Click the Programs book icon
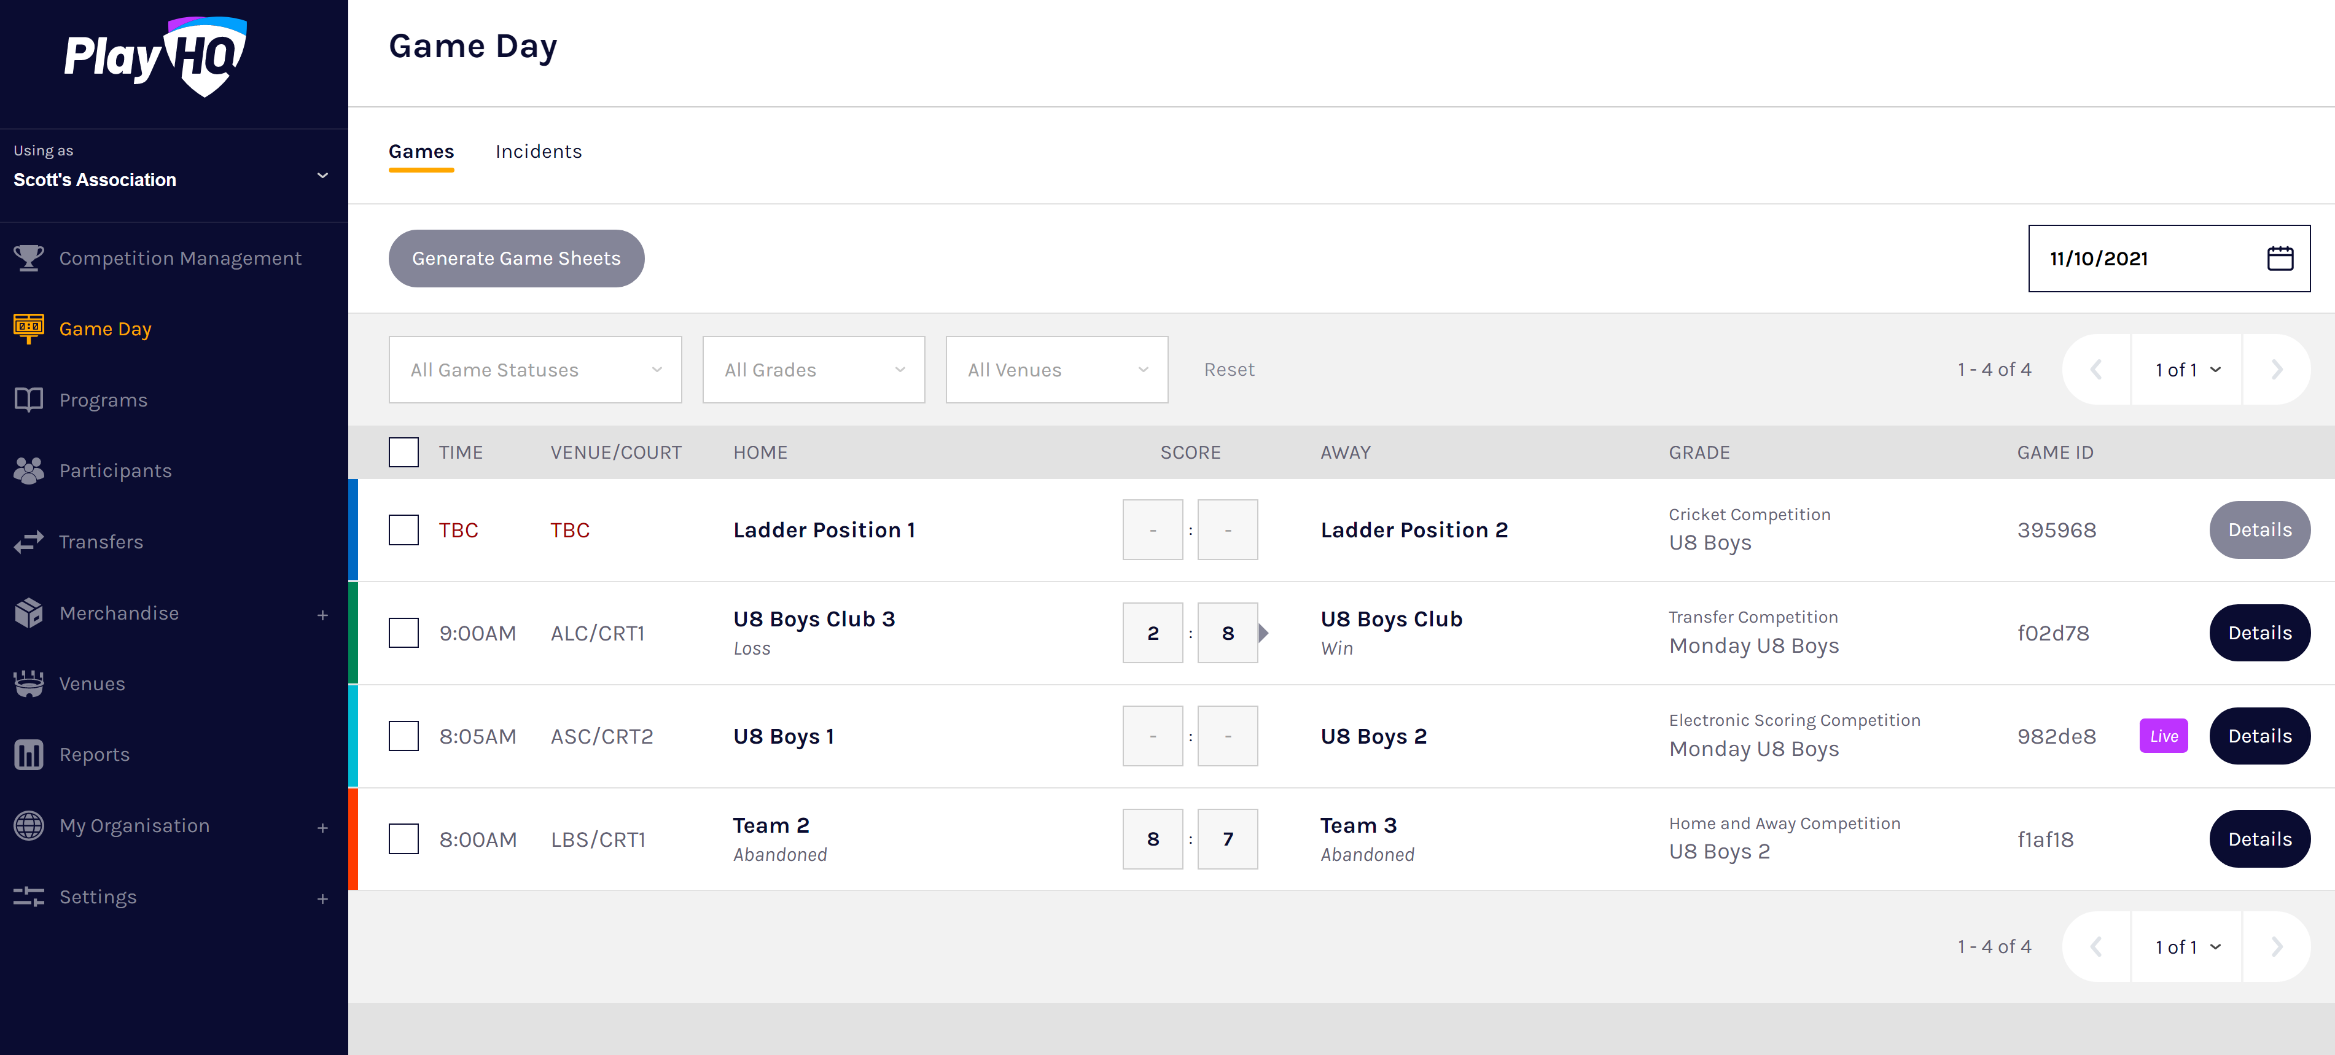The height and width of the screenshot is (1055, 2335). click(x=28, y=400)
